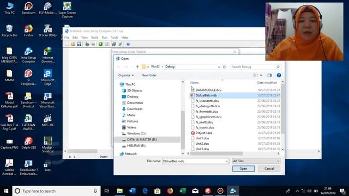Select Downloads in navigation pane
Screen dimensions: 349x196
pyautogui.click(x=135, y=109)
